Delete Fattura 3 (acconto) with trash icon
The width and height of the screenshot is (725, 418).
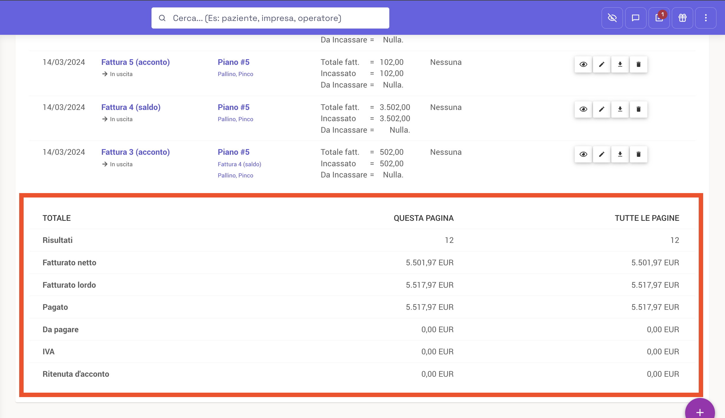coord(639,154)
